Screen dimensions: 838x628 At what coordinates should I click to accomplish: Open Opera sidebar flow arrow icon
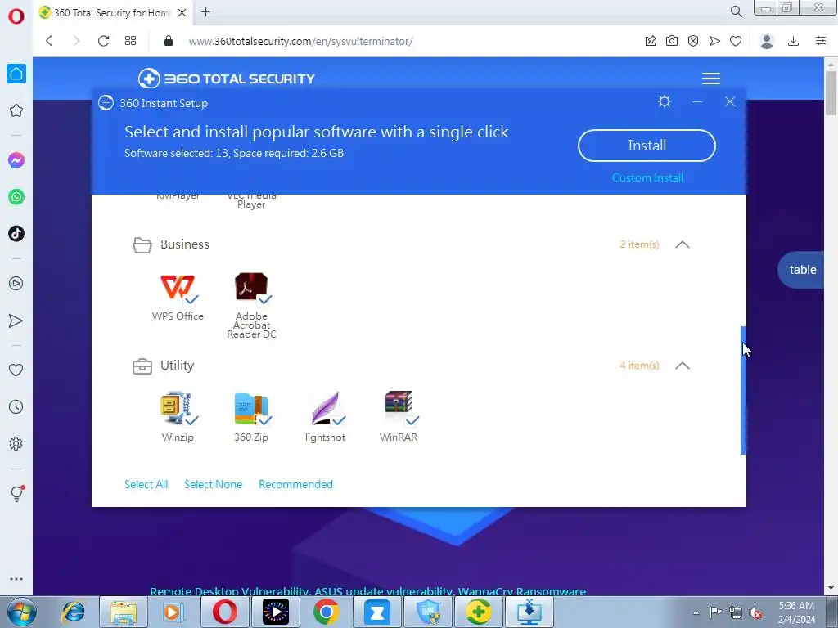click(16, 321)
